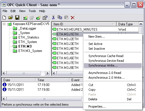This screenshot has width=145, height=111.
Task: Save the project with the floppy disk icon
Action: [17, 17]
